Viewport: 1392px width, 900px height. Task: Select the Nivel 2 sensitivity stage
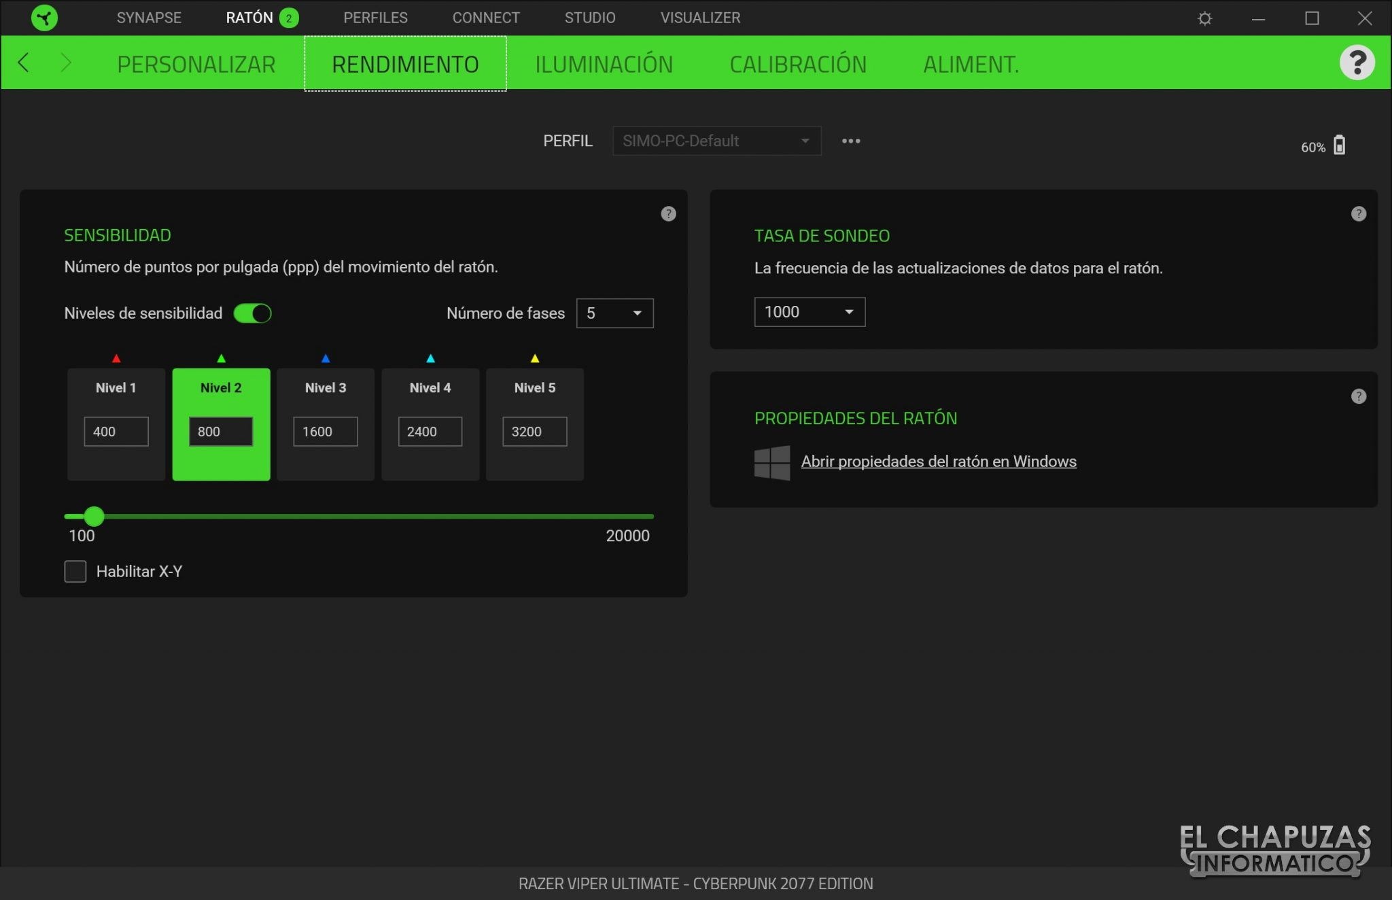pyautogui.click(x=221, y=424)
